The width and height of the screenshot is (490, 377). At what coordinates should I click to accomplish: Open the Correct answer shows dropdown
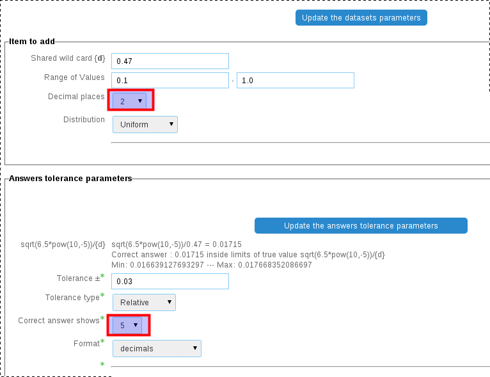(127, 325)
